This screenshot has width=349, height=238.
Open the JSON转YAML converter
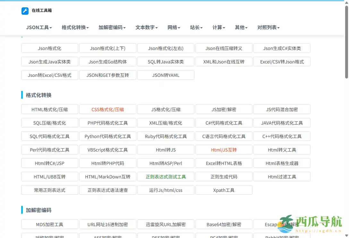pos(166,75)
